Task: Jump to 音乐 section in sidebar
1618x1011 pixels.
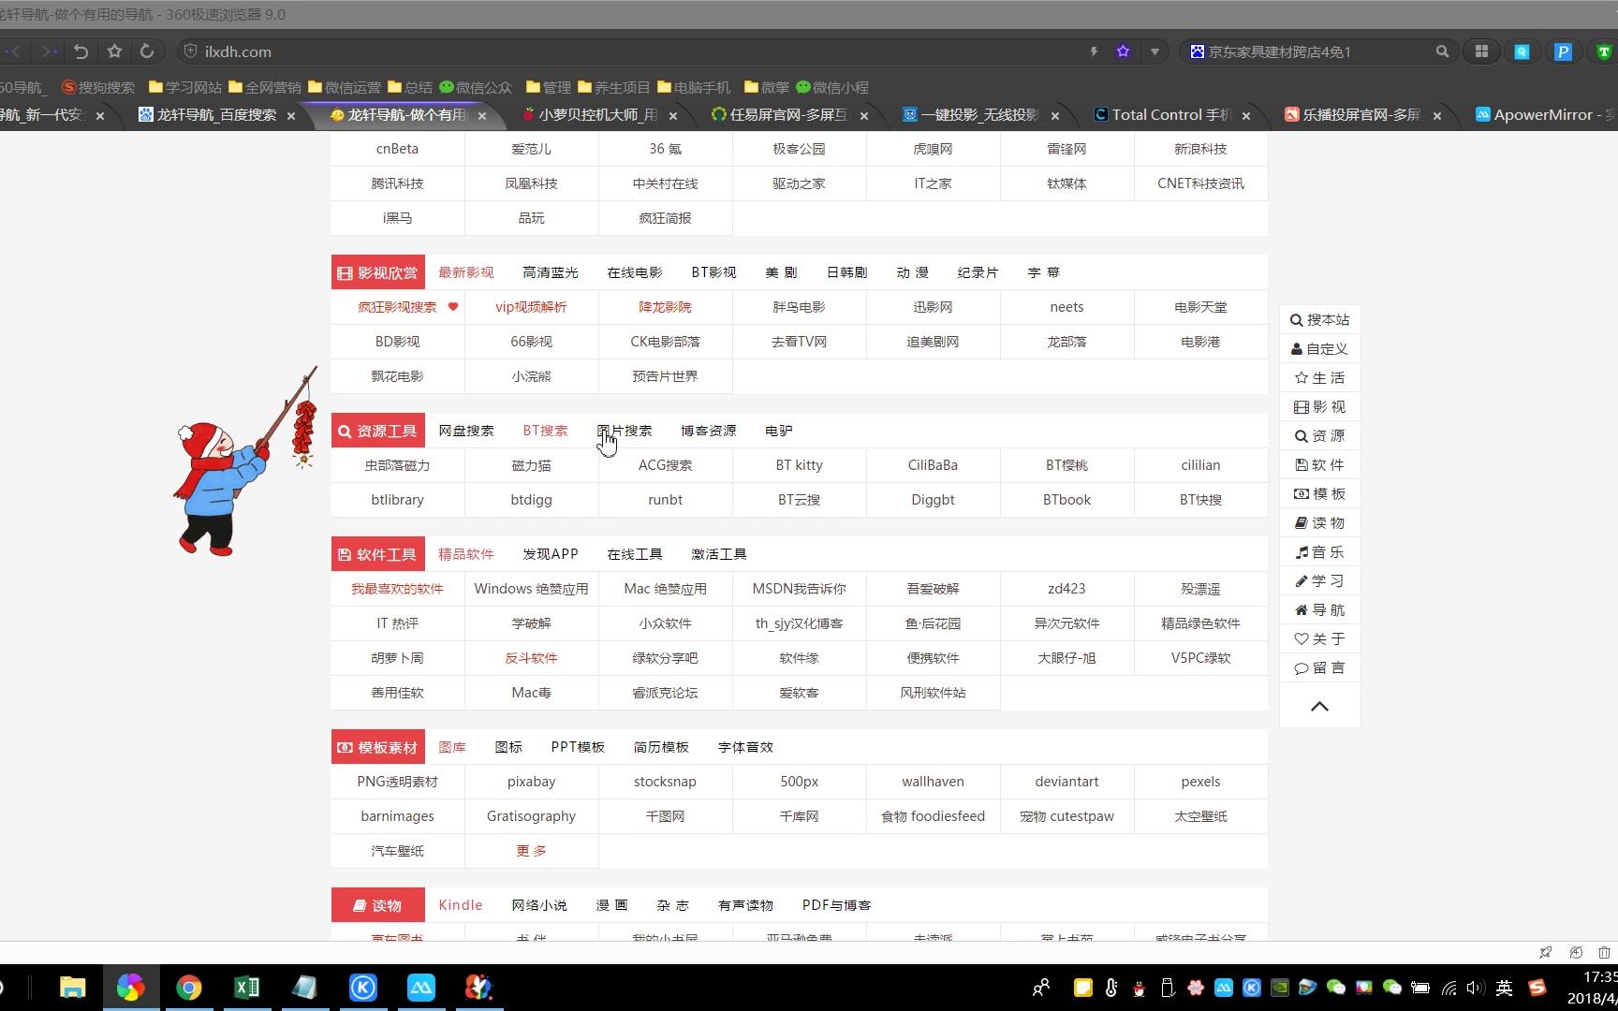Action: pyautogui.click(x=1319, y=552)
